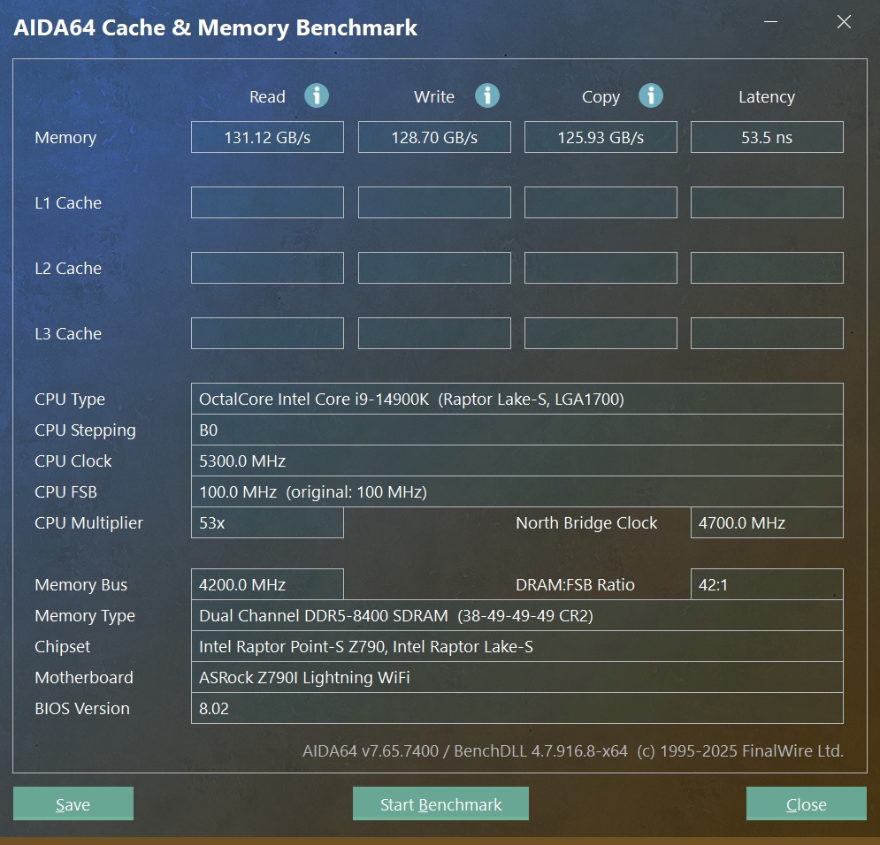Select the Memory Write value 128.70 GB/s
This screenshot has height=845, width=880.
click(x=434, y=137)
